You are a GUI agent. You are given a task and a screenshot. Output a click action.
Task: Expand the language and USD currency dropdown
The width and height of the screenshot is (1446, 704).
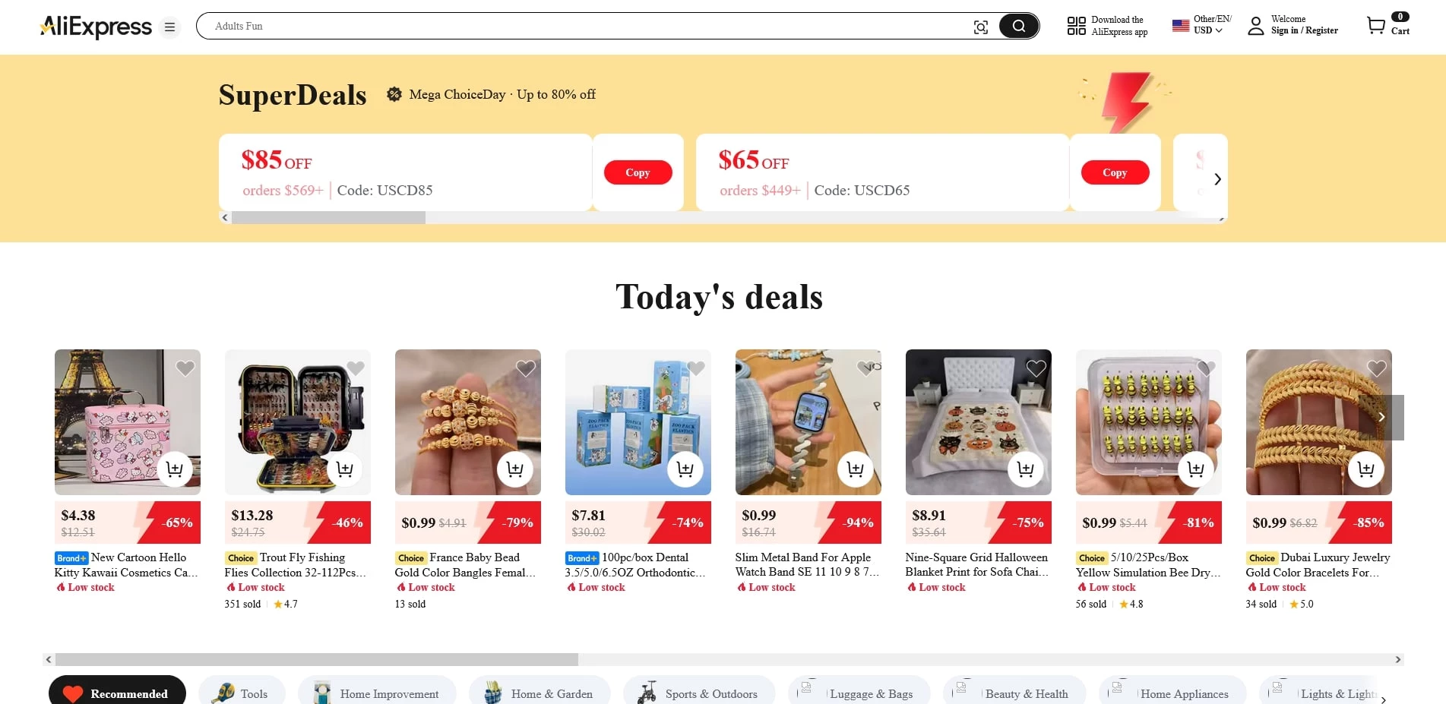(1201, 25)
